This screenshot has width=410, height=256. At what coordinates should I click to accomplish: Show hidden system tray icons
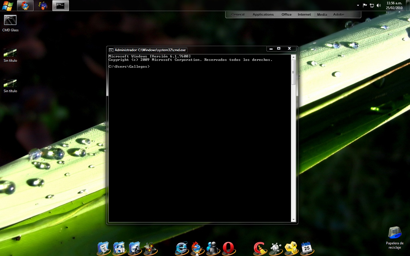pyautogui.click(x=358, y=5)
